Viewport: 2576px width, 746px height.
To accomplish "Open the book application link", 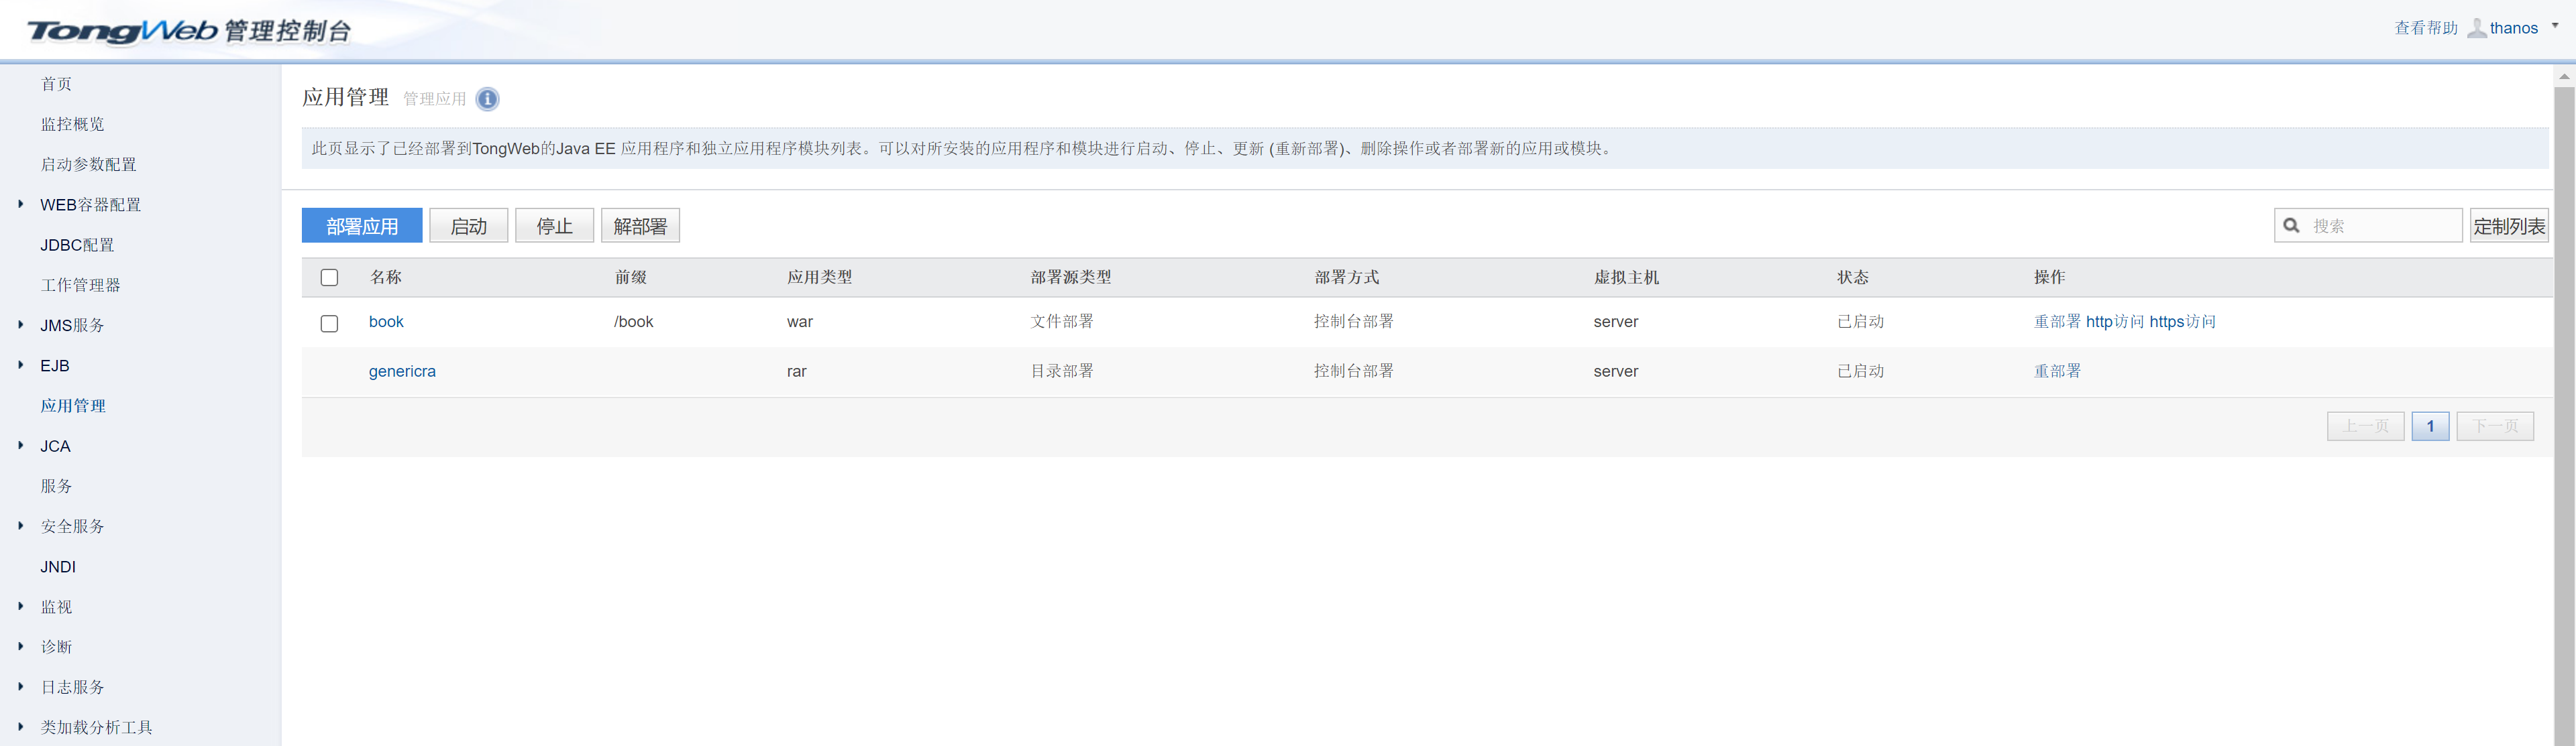I will pos(386,322).
